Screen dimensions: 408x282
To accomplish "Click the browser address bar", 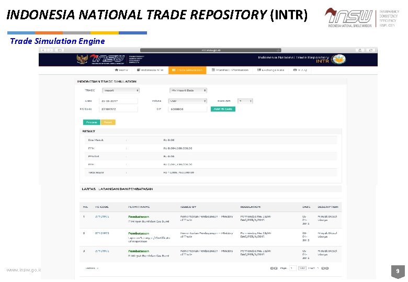I will point(210,50).
